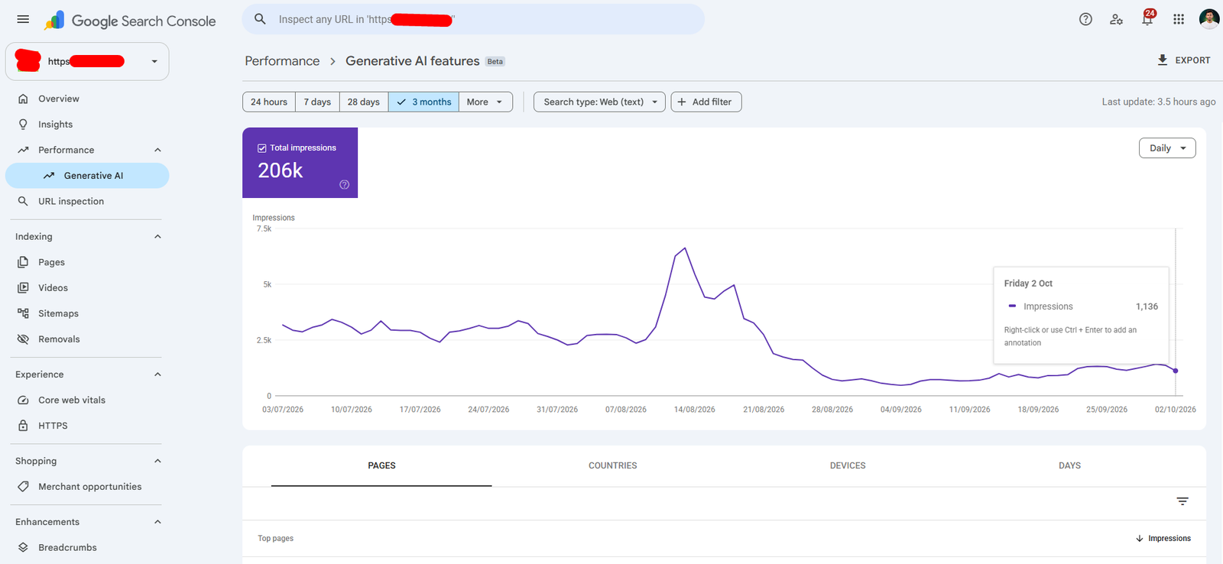Viewport: 1223px width, 564px height.
Task: Click the EXPORT button
Action: pos(1184,60)
